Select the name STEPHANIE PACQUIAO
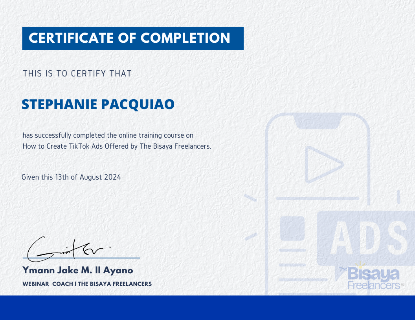Viewport: 415px width, 320px height. point(98,104)
